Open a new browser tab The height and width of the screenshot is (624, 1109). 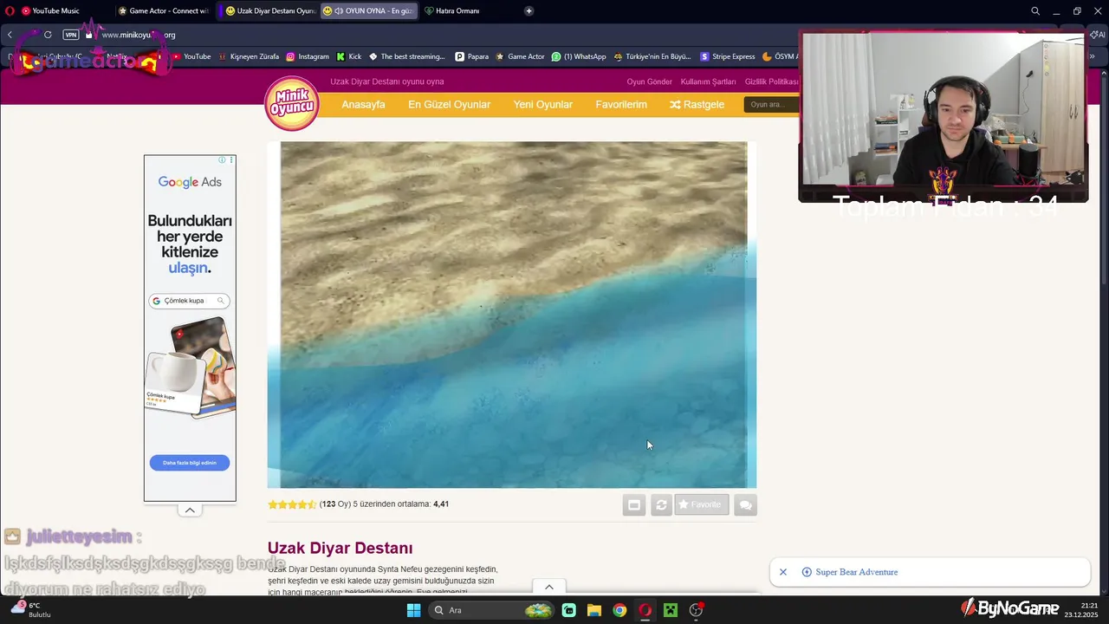(x=529, y=10)
